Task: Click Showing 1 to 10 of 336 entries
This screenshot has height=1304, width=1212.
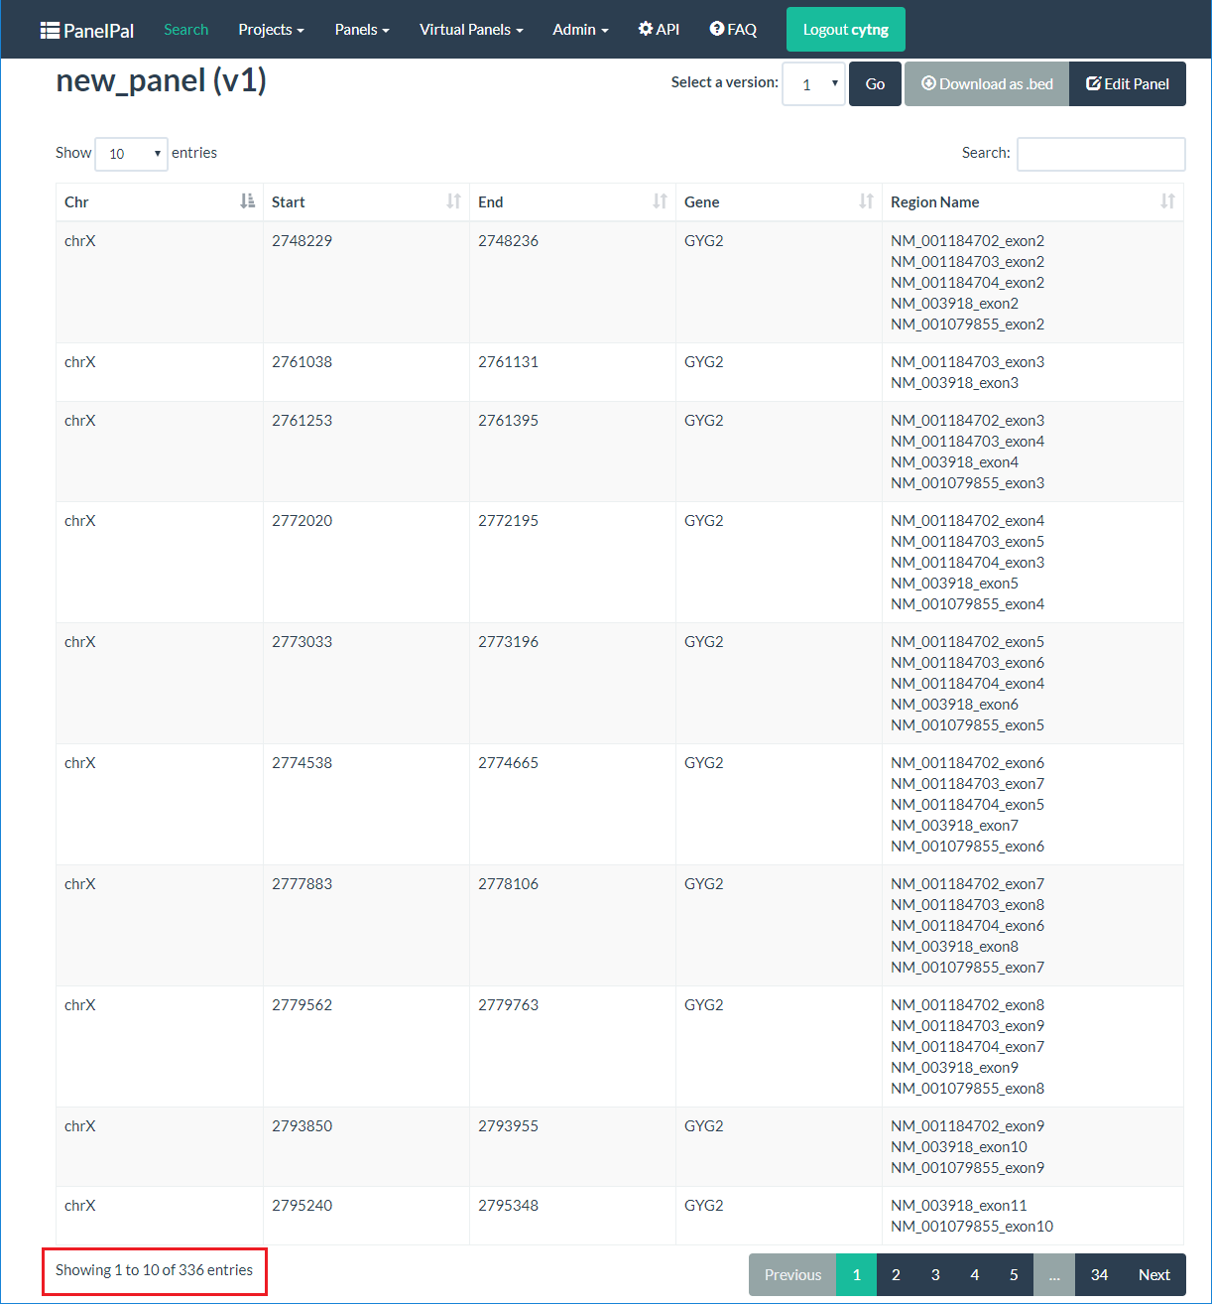Action: [154, 1270]
